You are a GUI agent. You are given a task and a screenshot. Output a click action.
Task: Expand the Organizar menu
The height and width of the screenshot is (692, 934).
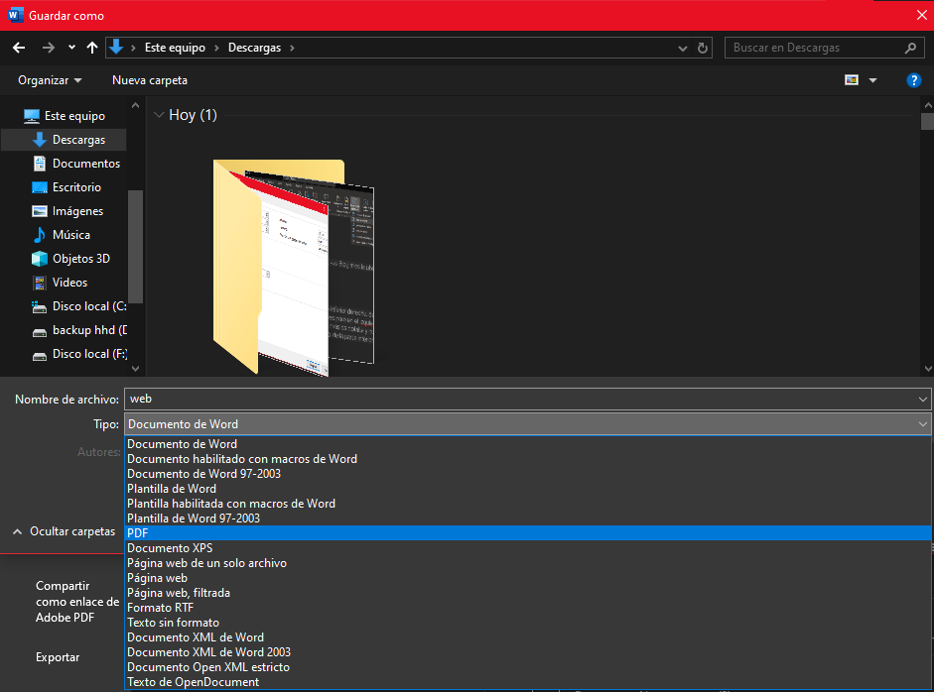click(x=50, y=80)
